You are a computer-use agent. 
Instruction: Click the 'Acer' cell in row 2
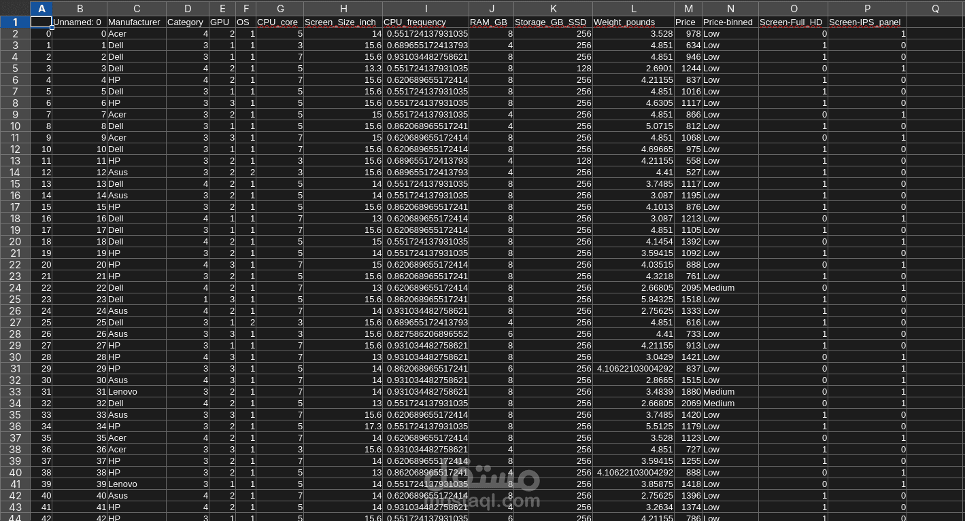click(x=137, y=33)
